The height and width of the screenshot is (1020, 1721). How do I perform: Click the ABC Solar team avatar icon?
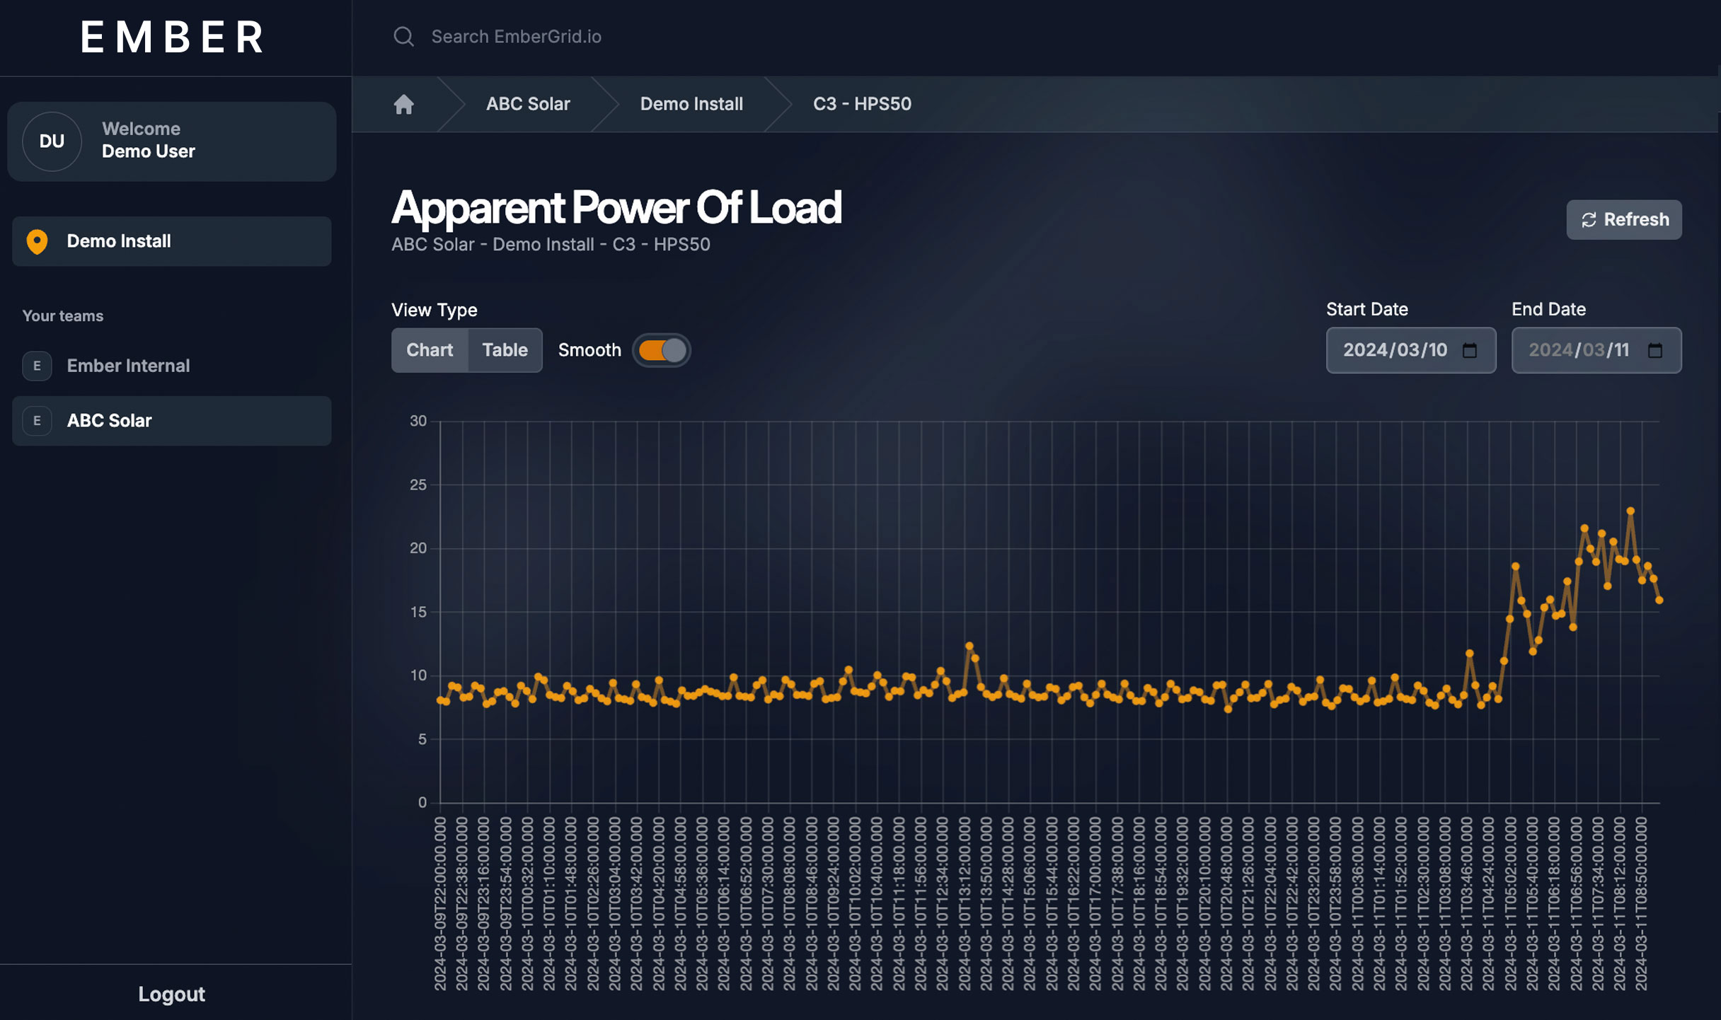(x=36, y=420)
